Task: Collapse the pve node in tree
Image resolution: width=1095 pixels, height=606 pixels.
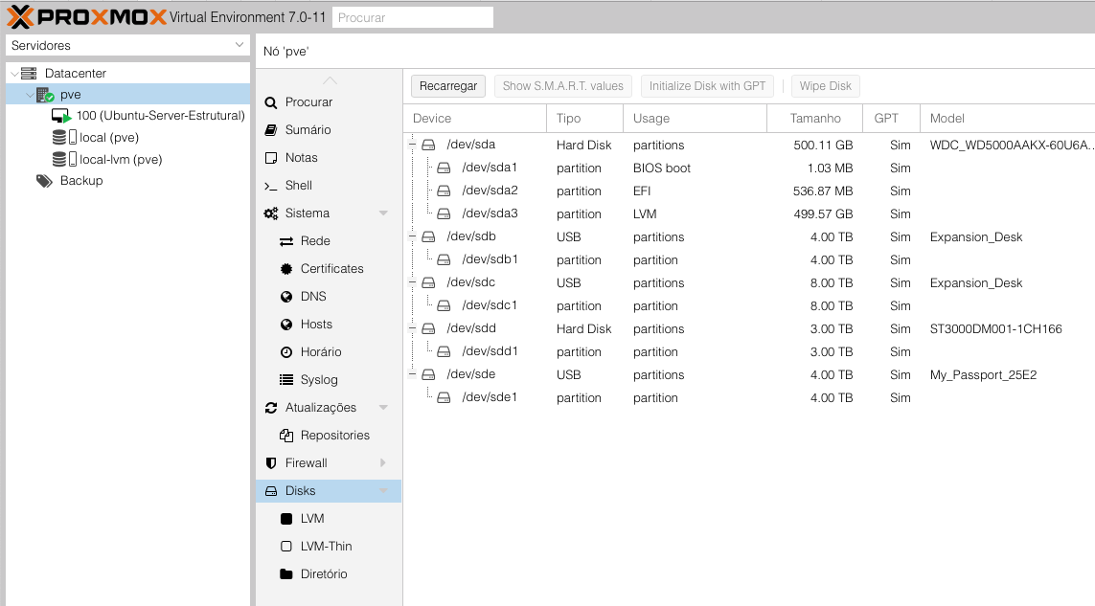Action: [29, 95]
